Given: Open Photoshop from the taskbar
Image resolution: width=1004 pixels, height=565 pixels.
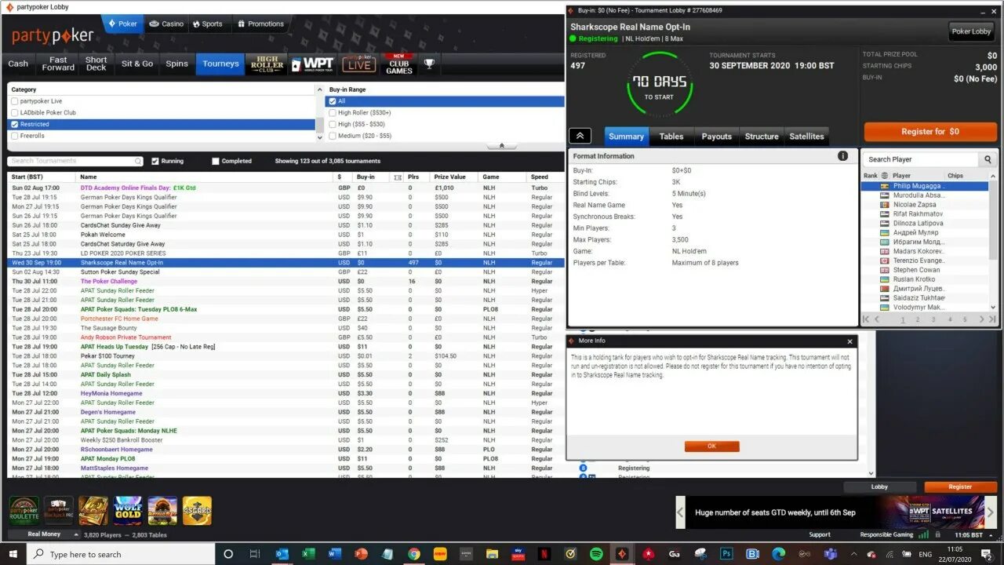Looking at the screenshot, I should (726, 554).
